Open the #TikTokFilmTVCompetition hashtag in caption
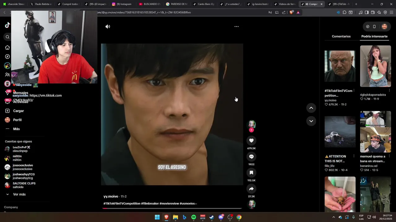 pos(122,203)
